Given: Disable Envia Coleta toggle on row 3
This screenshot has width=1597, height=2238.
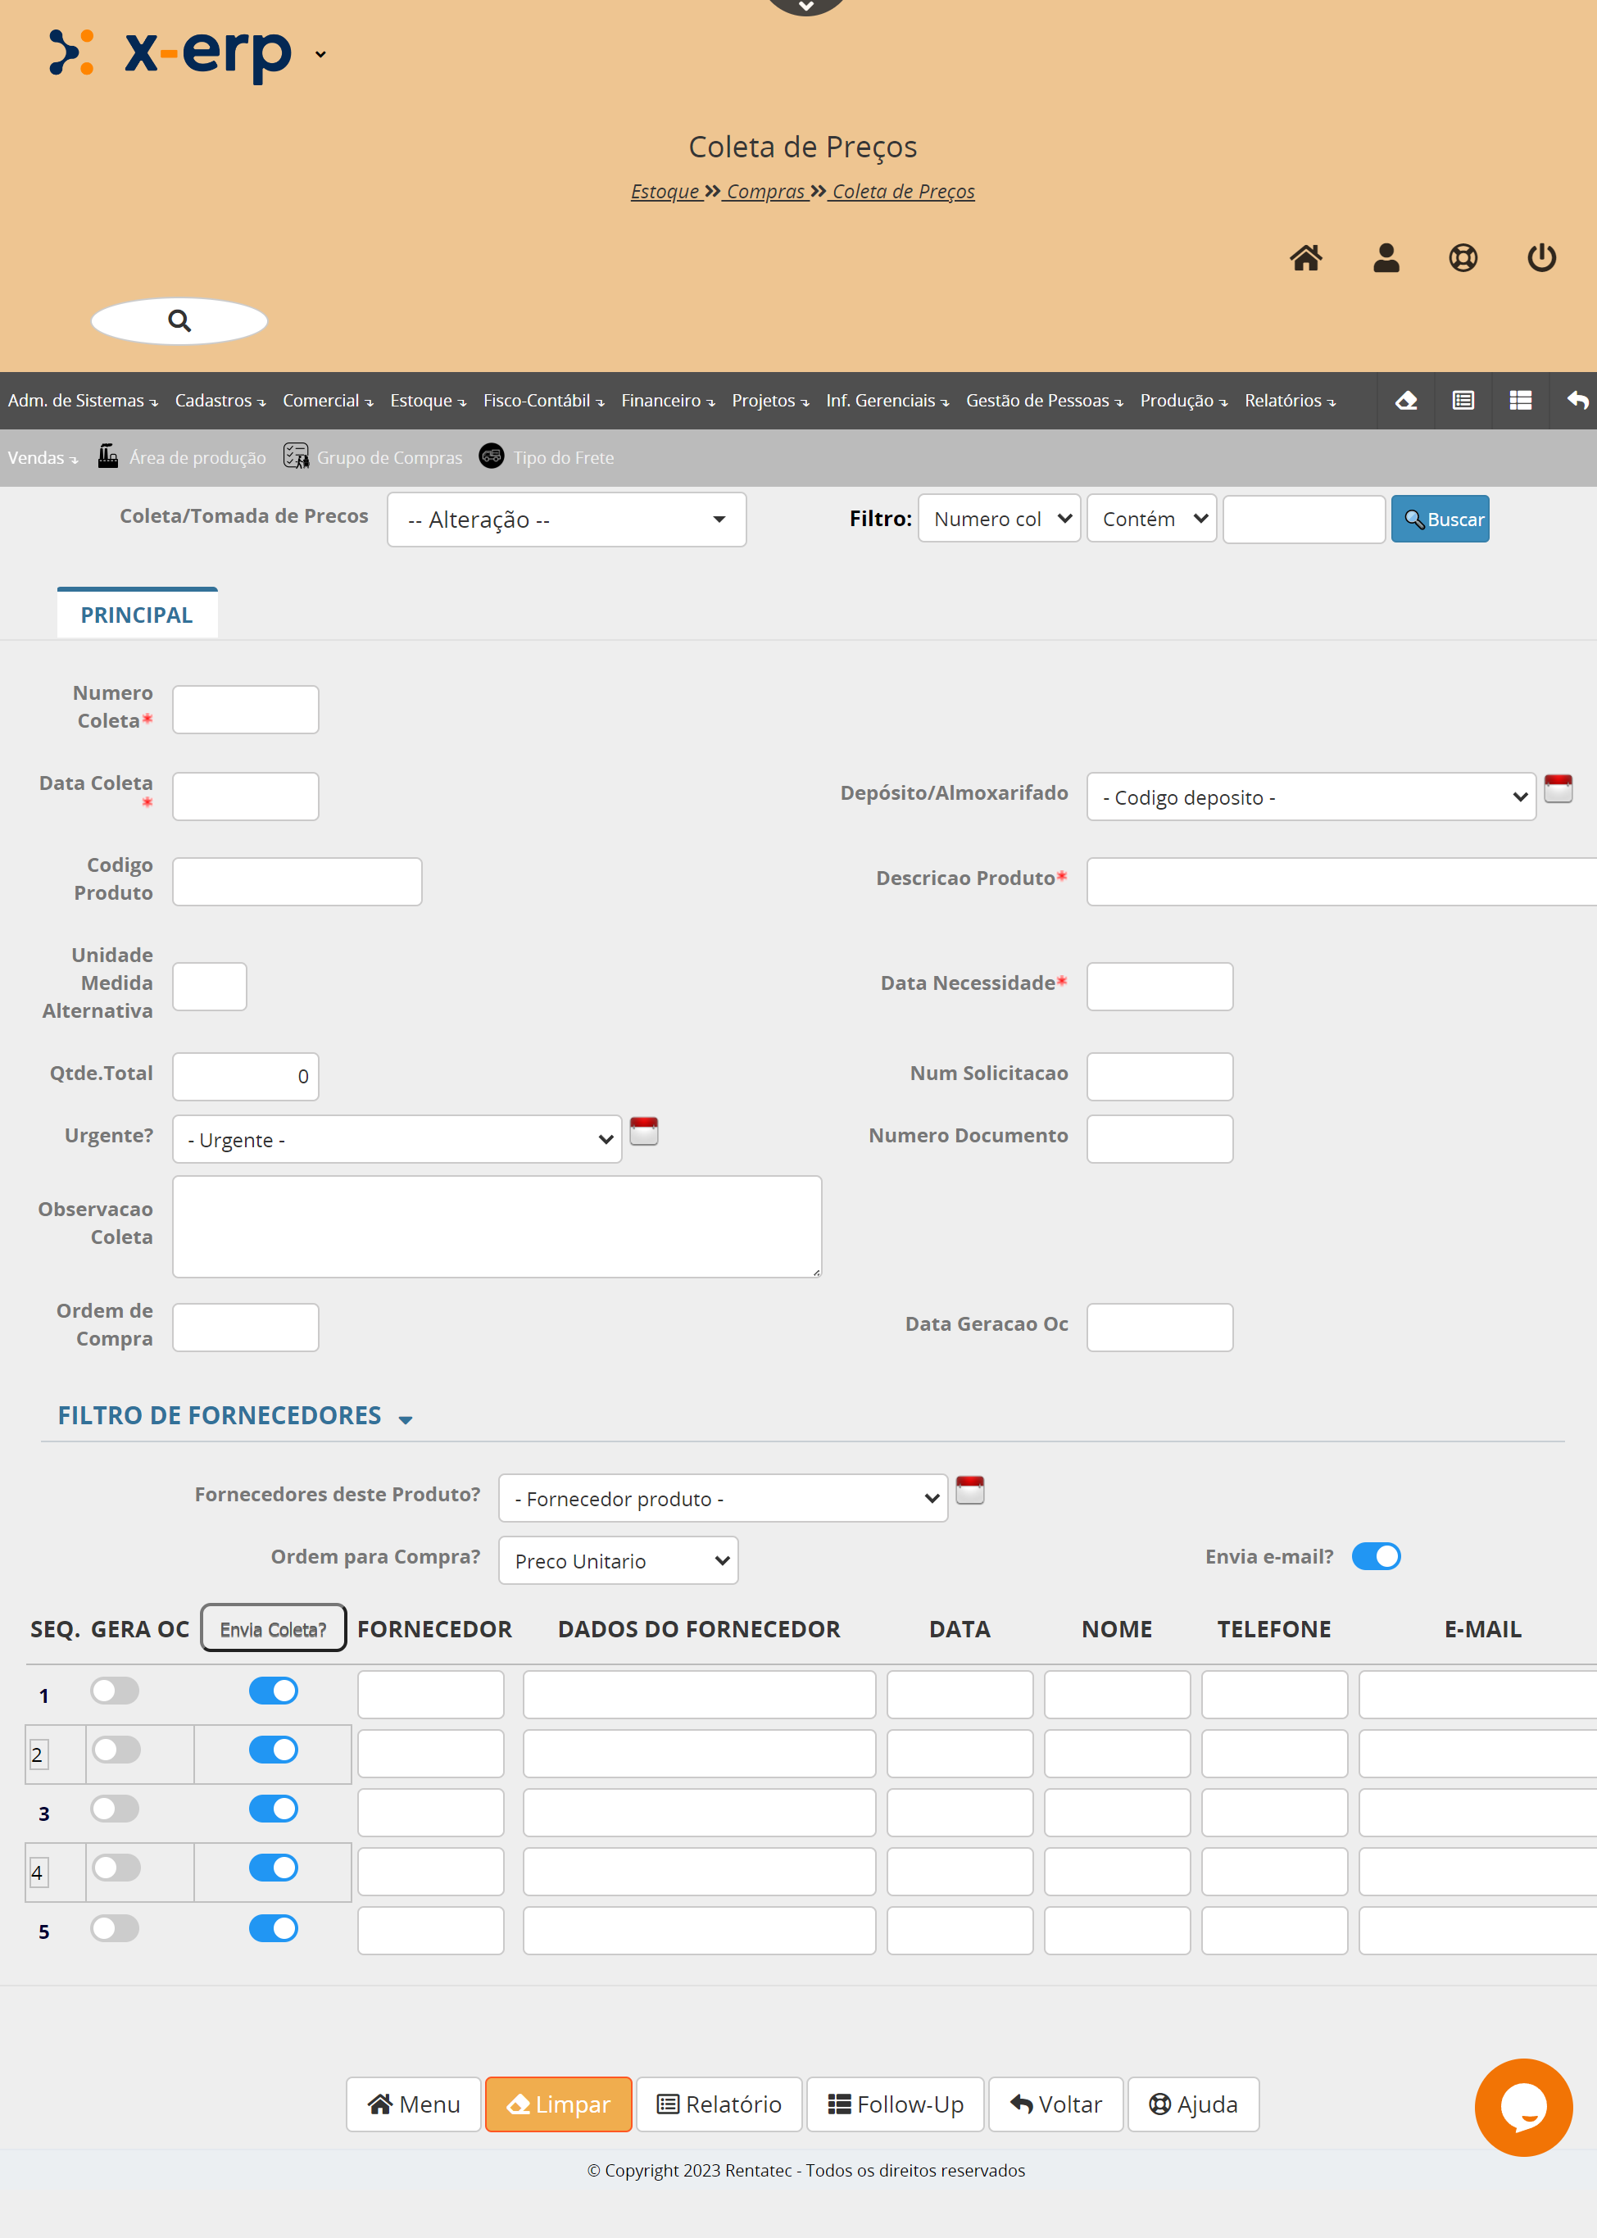Looking at the screenshot, I should point(274,1809).
